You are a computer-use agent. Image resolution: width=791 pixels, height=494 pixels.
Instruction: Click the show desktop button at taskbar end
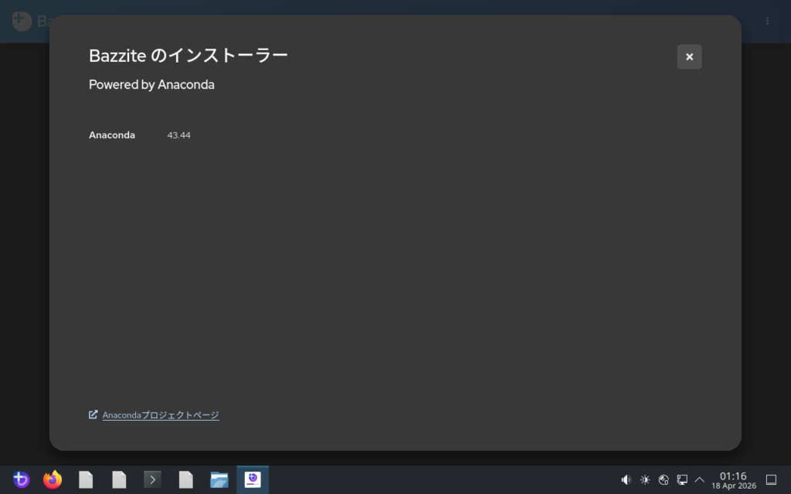(770, 480)
